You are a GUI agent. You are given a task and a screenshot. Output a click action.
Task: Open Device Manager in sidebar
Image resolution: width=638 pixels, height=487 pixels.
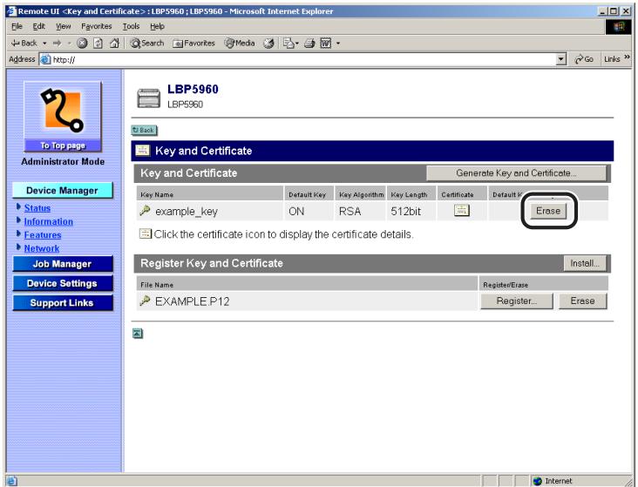click(x=62, y=191)
